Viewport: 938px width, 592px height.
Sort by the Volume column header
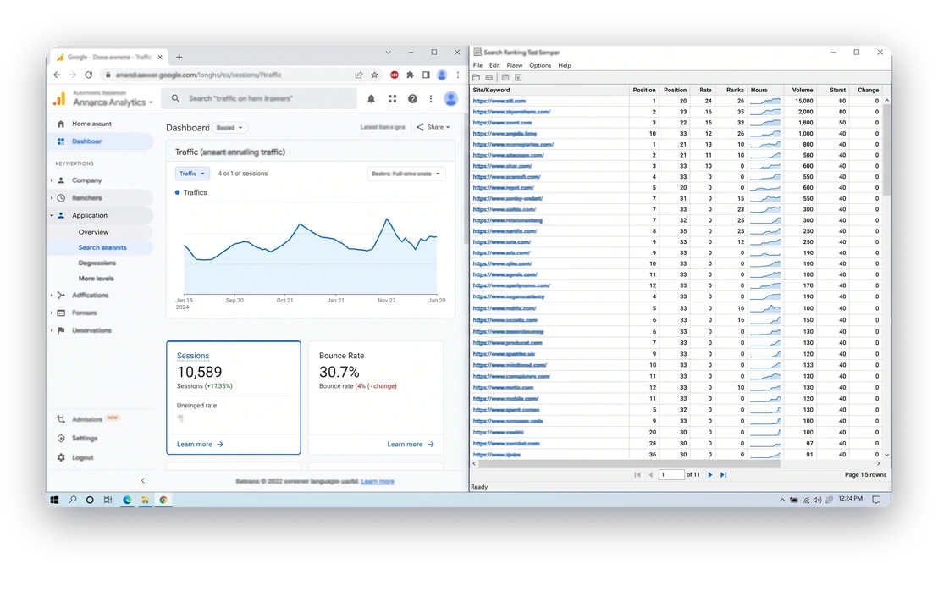coord(803,90)
